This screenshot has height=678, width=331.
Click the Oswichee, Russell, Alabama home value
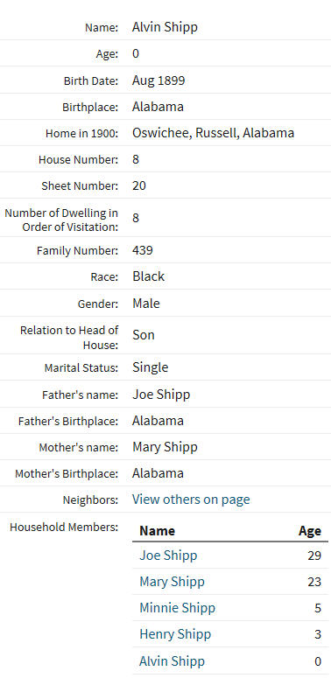click(x=214, y=133)
